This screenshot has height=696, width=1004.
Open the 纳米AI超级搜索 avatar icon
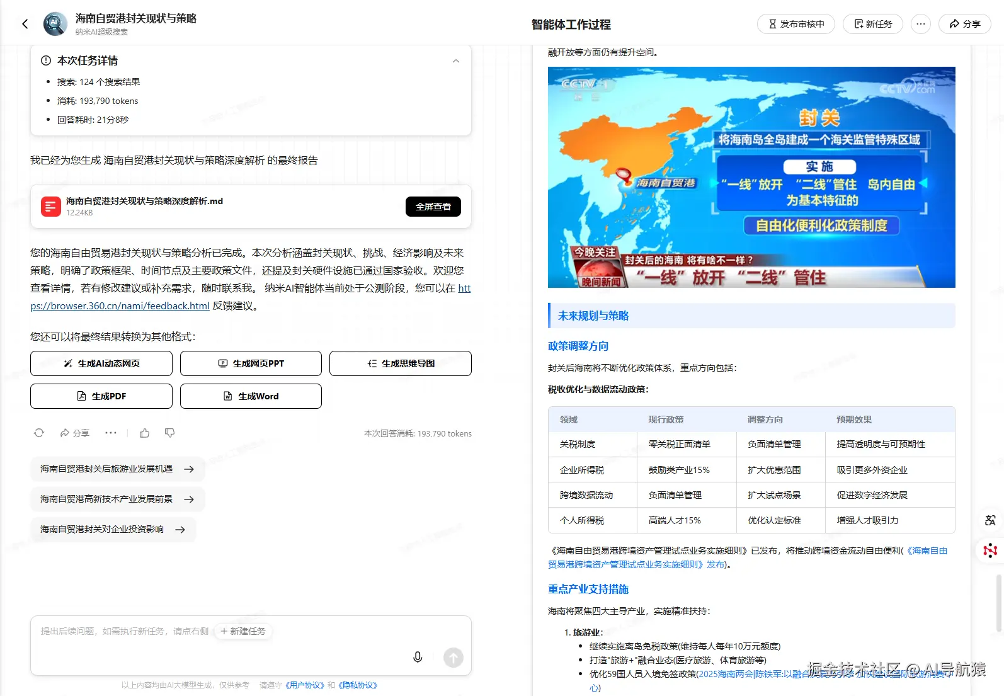(55, 24)
